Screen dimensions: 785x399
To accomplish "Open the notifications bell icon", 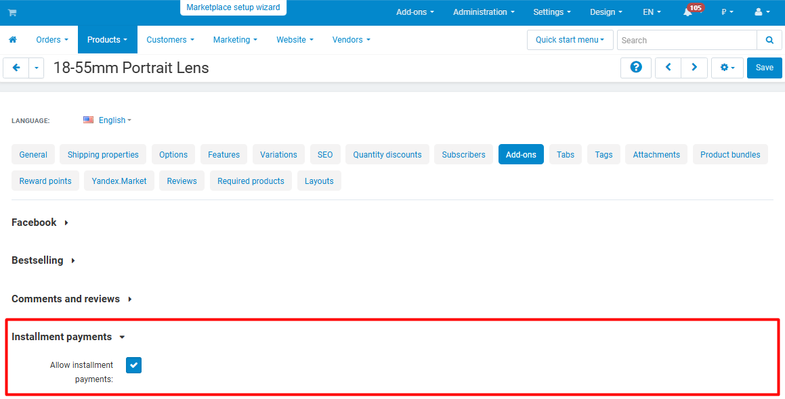I will [688, 12].
